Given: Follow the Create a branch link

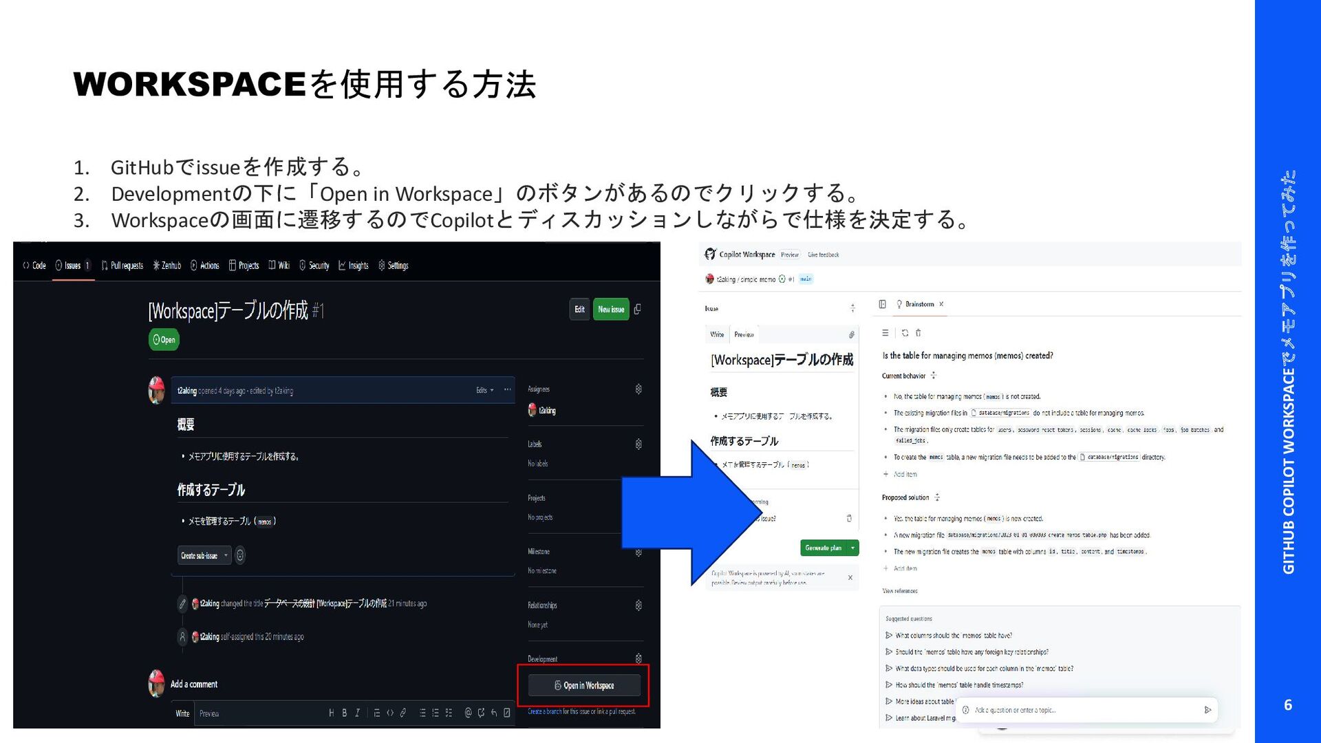Looking at the screenshot, I should click(x=545, y=712).
